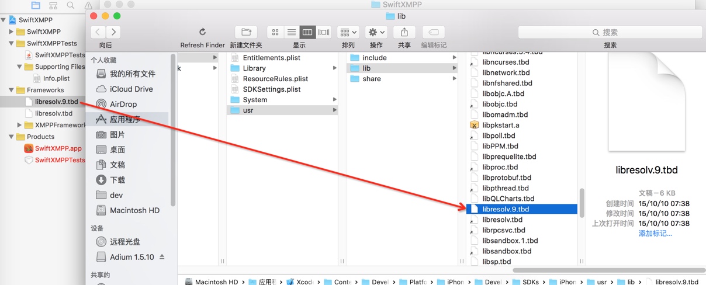The width and height of the screenshot is (706, 285).
Task: Expand XMPPFramework group in Xcode
Action: [x=19, y=125]
